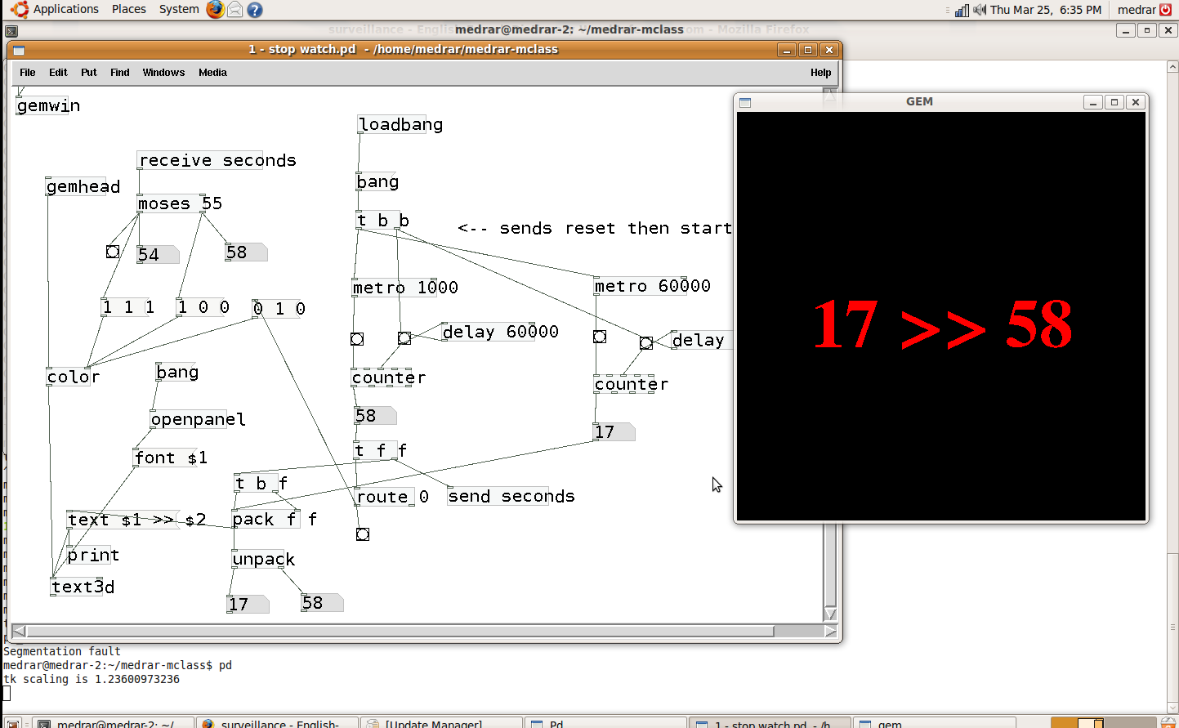
Task: Click the reset-then-start comment text
Action: pos(594,228)
